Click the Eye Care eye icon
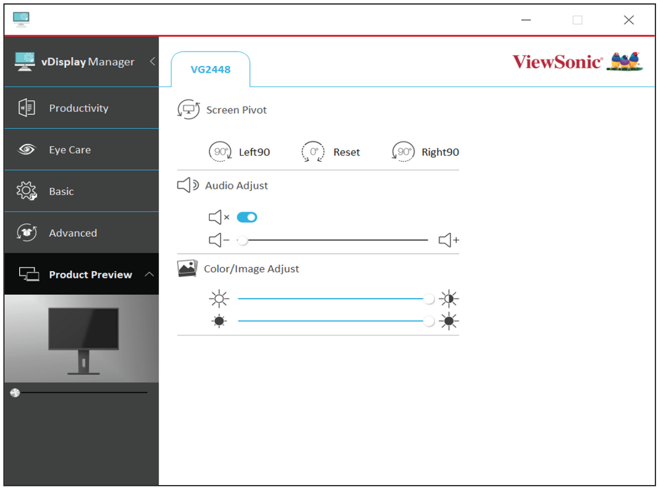Viewport: 660px width, 489px height. click(26, 149)
